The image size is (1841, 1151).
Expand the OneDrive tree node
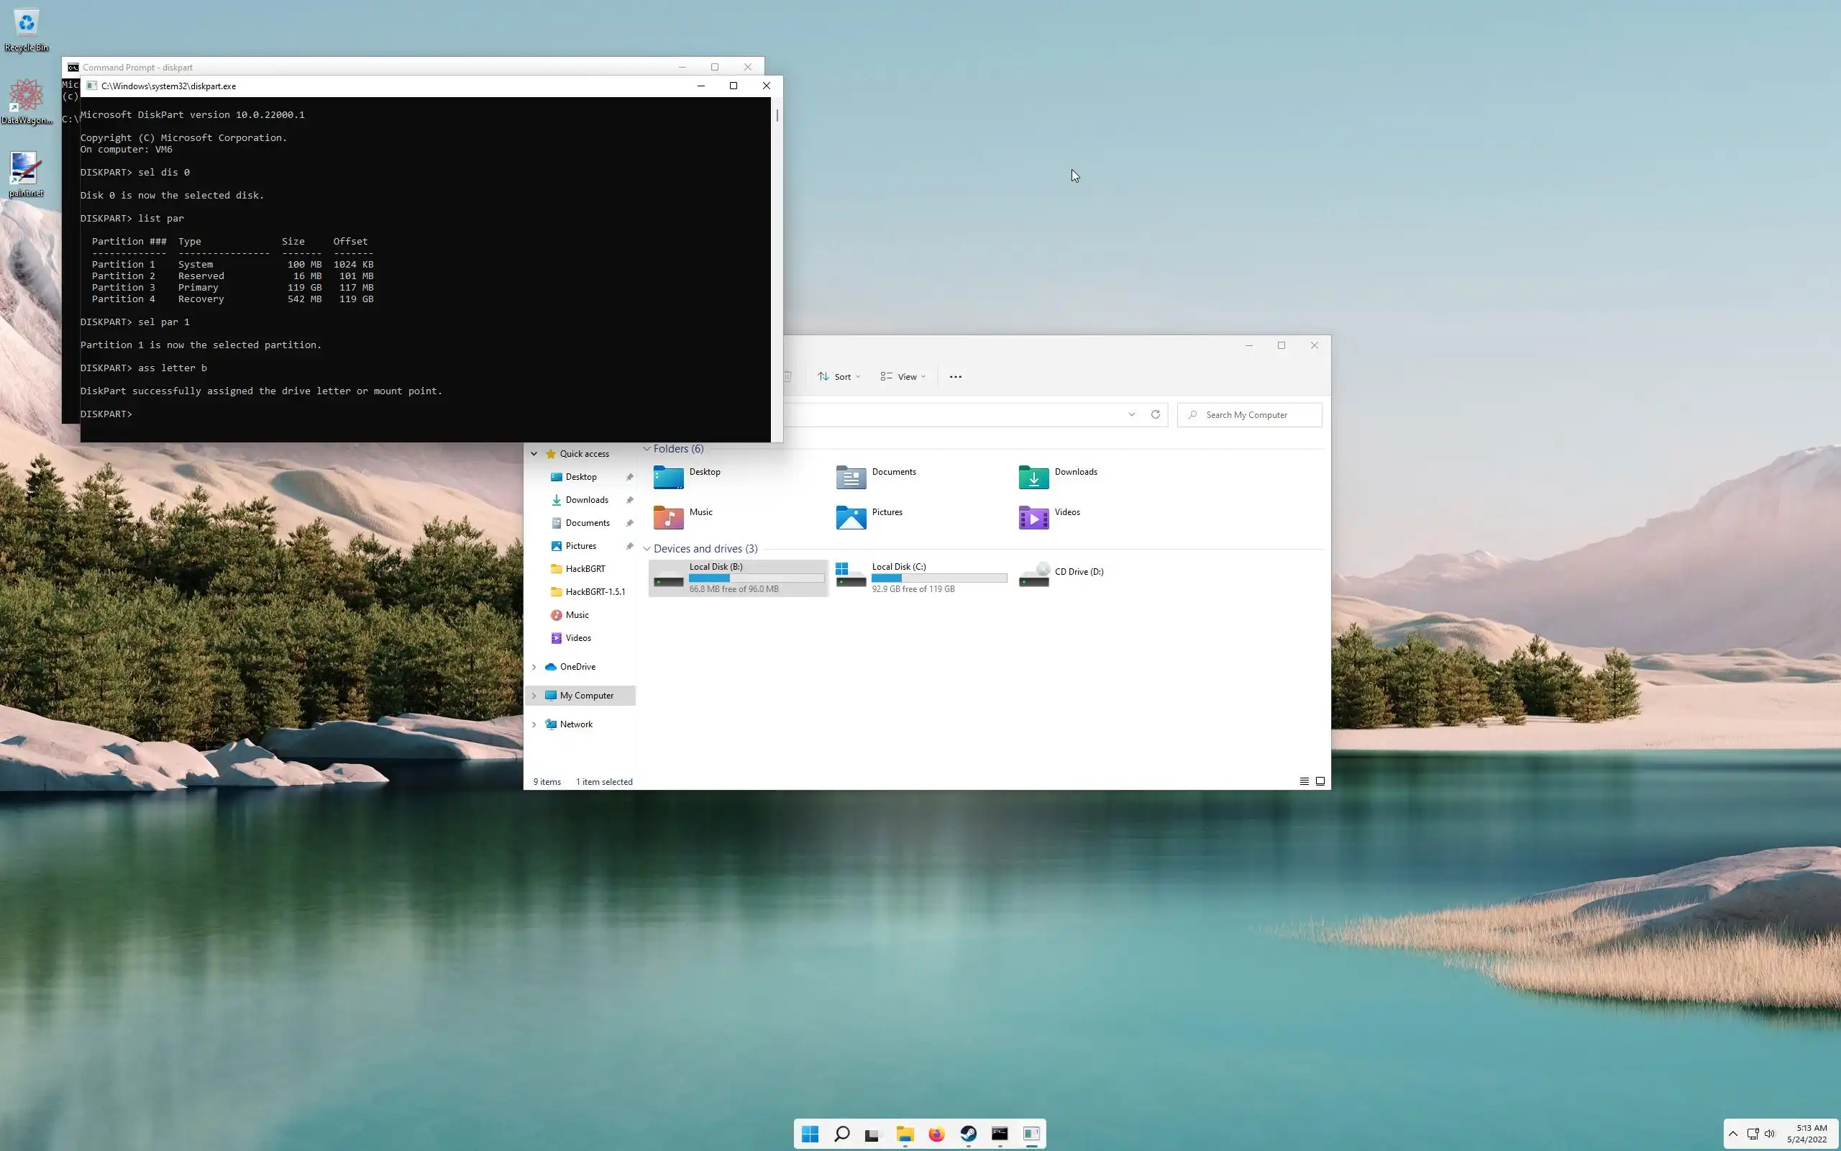coord(534,667)
